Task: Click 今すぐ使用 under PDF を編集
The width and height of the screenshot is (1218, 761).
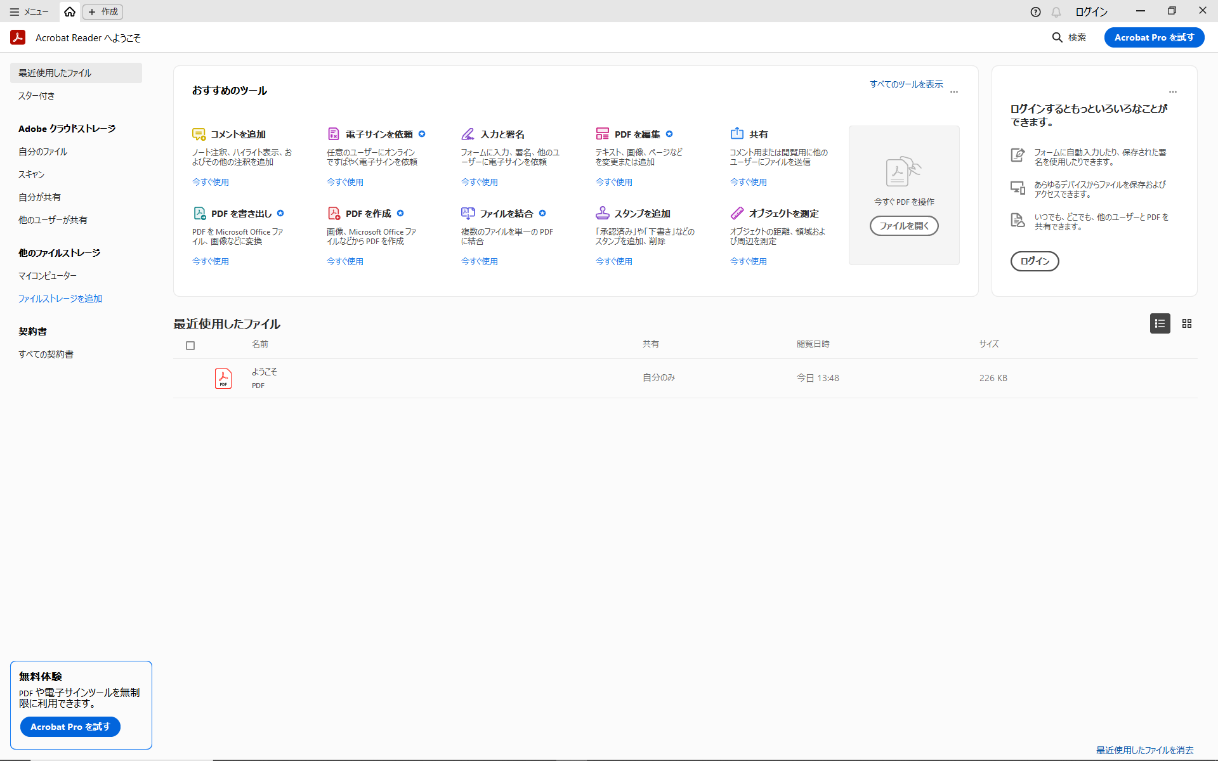Action: click(x=614, y=182)
